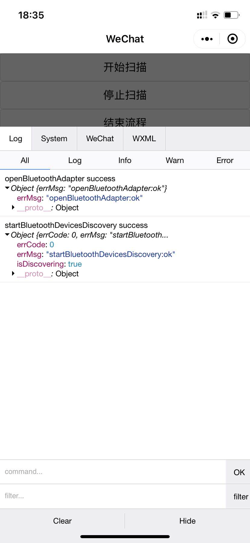Tap the iOS home indicator bar
This screenshot has height=543, width=250.
pyautogui.click(x=125, y=537)
